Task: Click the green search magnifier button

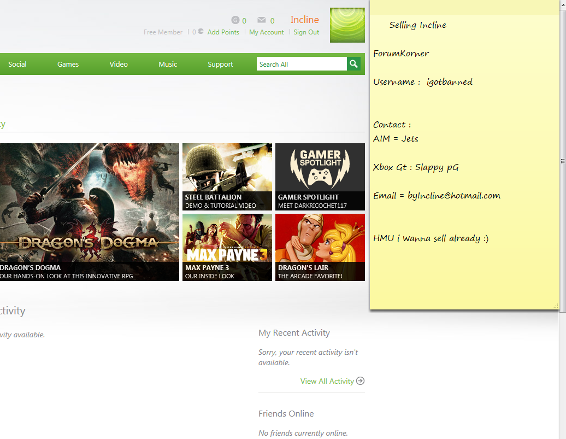Action: [x=354, y=64]
